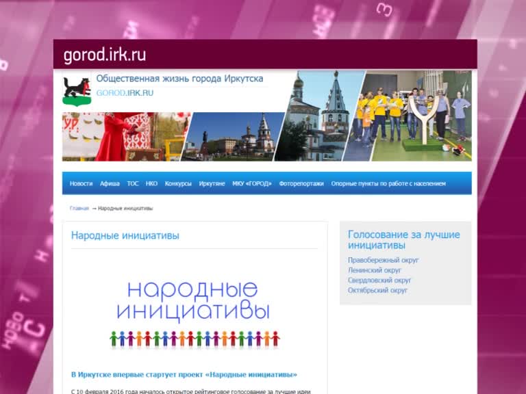Click the gorod.irk.ru title caption
526x394 pixels.
[x=105, y=55]
